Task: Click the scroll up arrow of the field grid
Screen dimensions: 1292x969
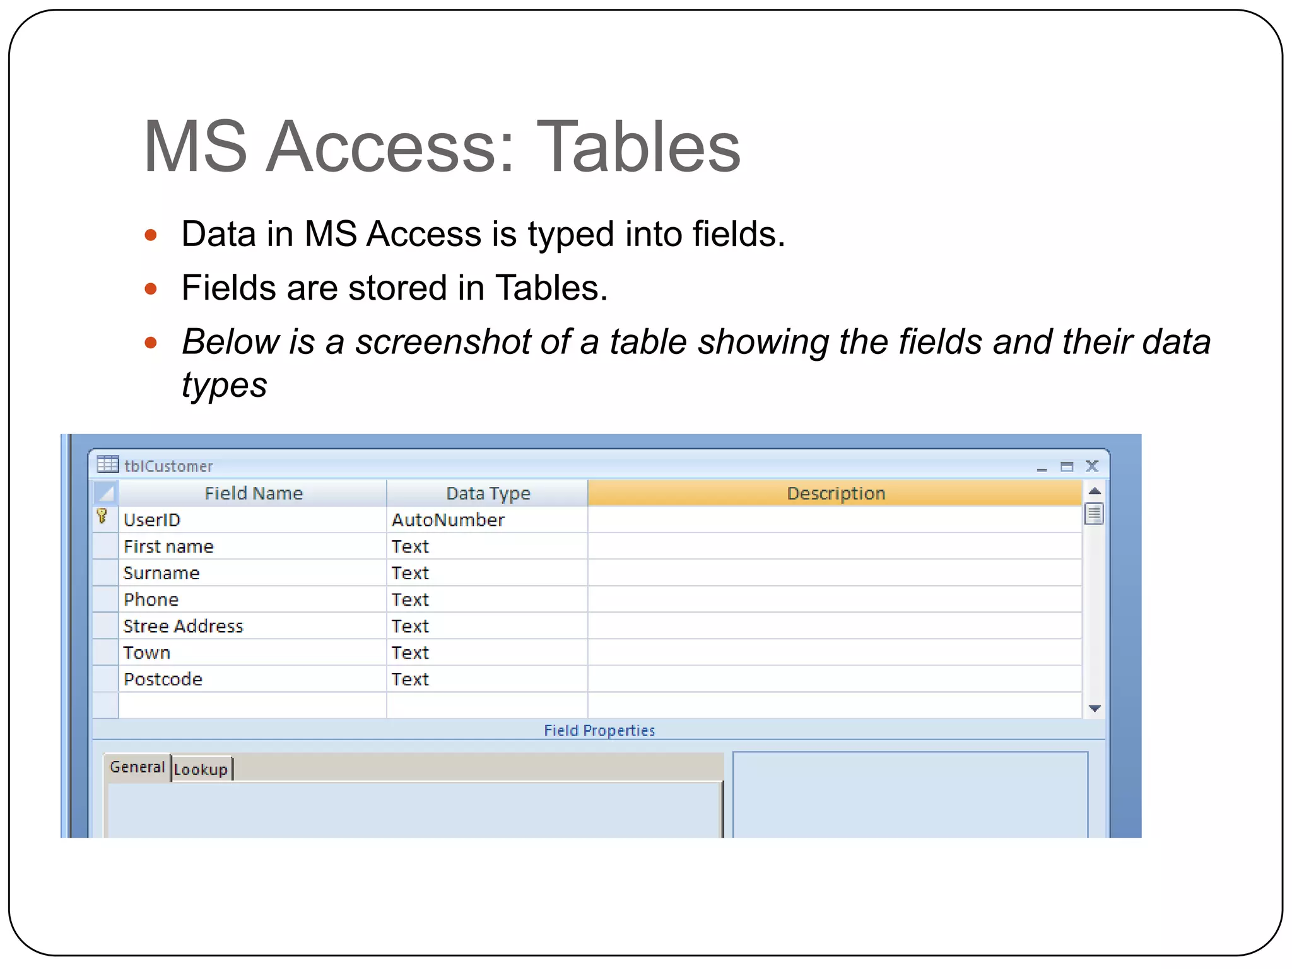Action: tap(1095, 491)
